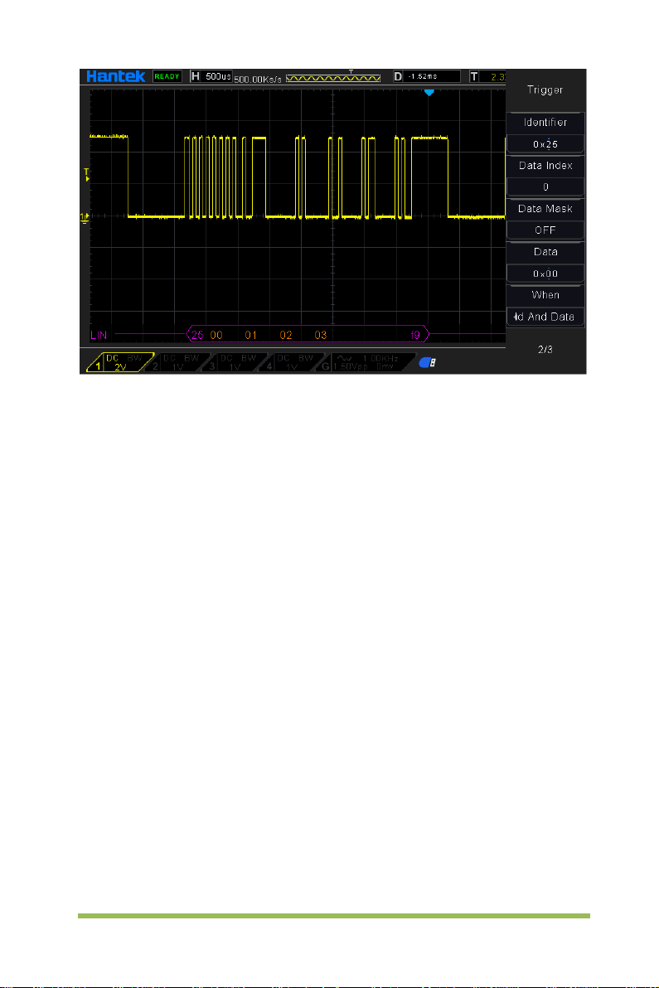Select channel 1 DC 2V tab
This screenshot has width=659, height=988.
119,362
